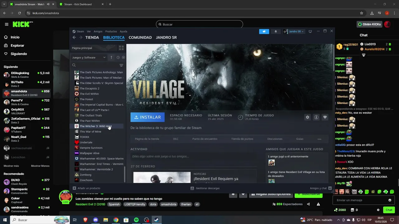Open Brave browser from the taskbar
This screenshot has height=224, width=399.
click(85, 220)
